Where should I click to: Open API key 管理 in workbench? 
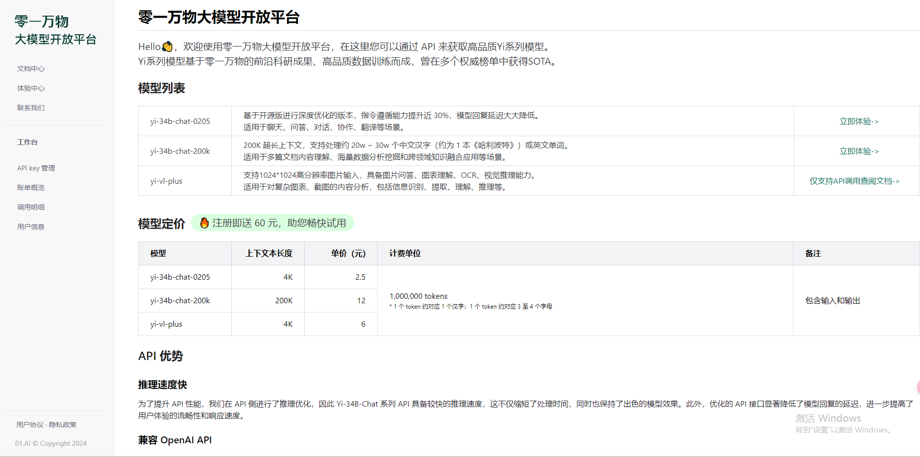click(36, 168)
